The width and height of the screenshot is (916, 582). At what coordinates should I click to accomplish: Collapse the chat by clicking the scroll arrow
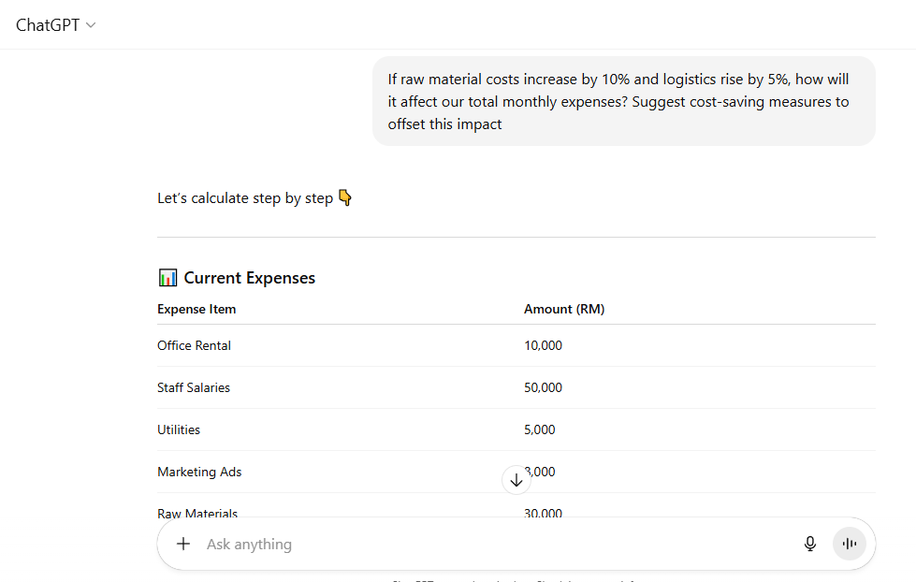click(516, 480)
